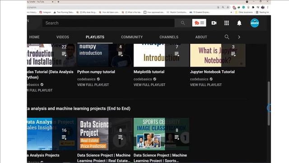Click the channel search magnifier icon
Image resolution: width=289 pixels, height=163 pixels.
pos(227,37)
